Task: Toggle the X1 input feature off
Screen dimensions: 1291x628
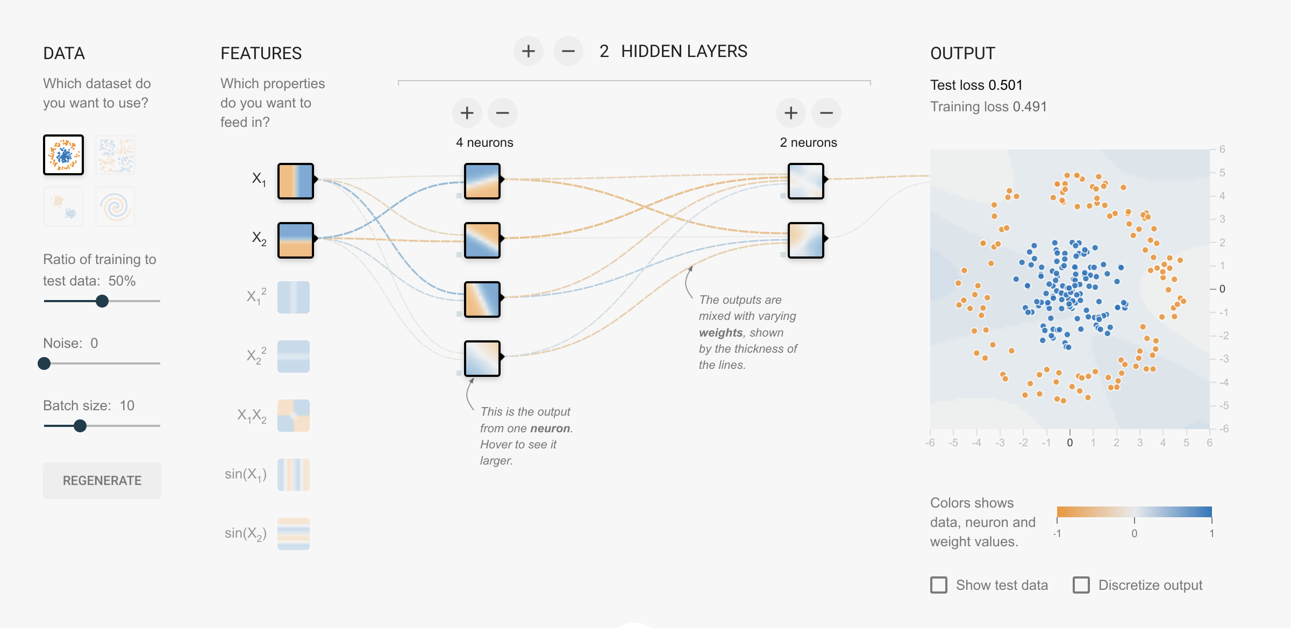Action: tap(295, 181)
